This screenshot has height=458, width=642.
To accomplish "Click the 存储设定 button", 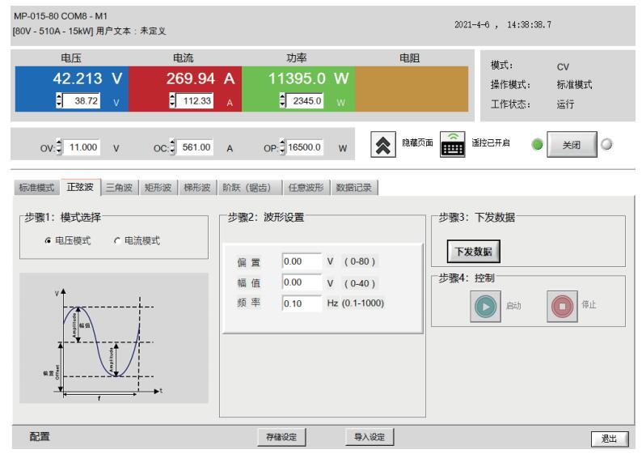I will coord(281,437).
